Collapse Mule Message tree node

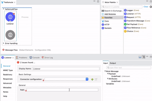pos(105,71)
